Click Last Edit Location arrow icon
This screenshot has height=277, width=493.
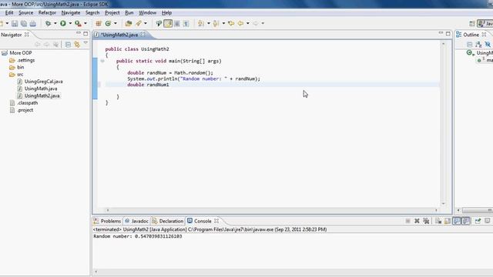click(x=231, y=23)
